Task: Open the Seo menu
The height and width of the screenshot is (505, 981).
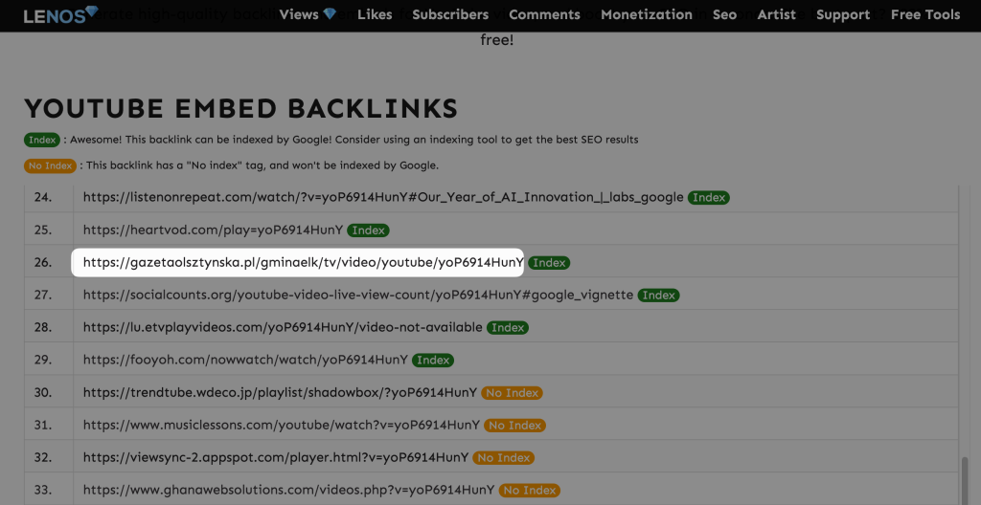Action: [x=724, y=14]
